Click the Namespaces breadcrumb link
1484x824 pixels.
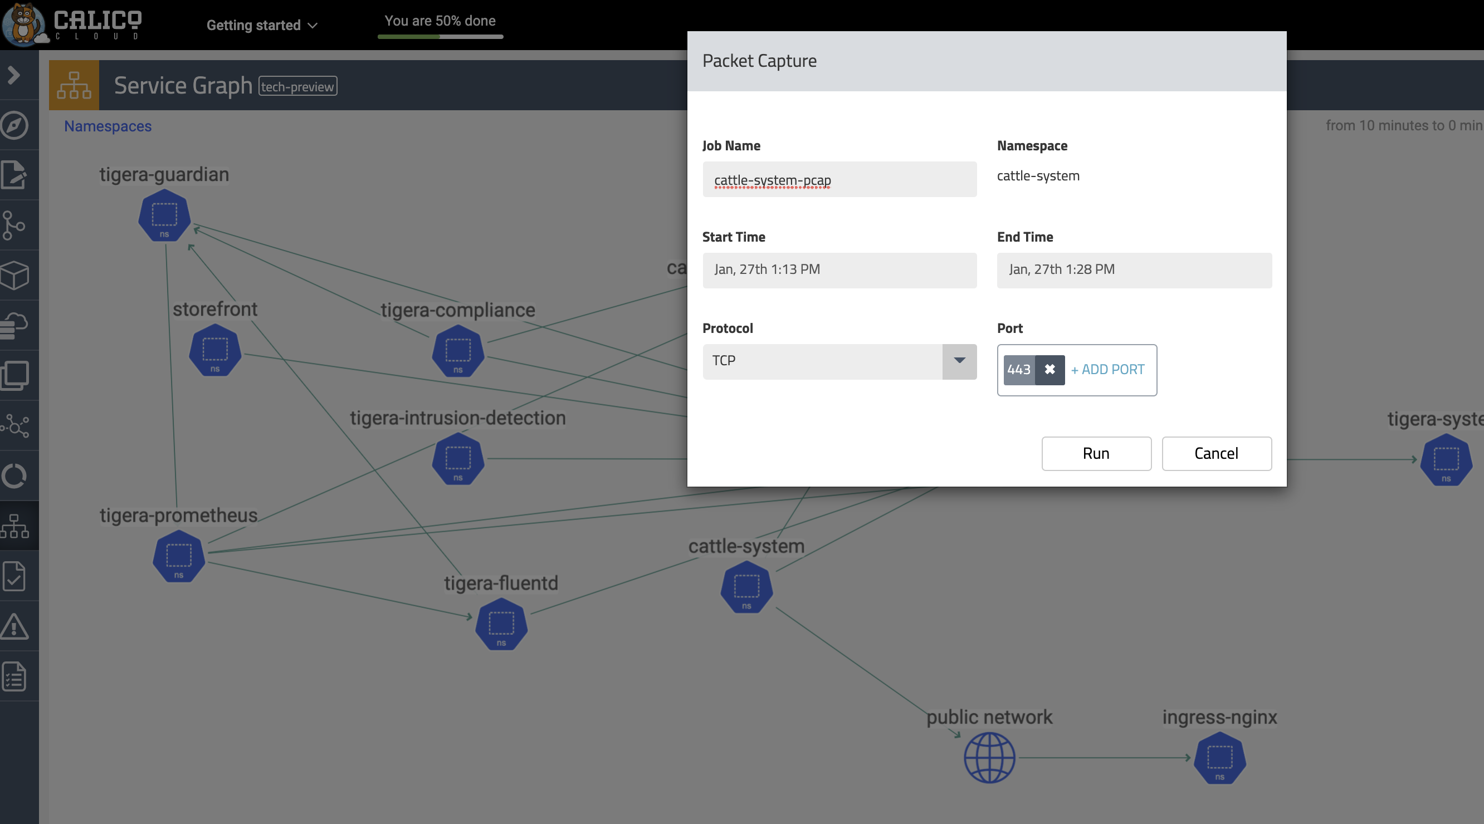[108, 126]
